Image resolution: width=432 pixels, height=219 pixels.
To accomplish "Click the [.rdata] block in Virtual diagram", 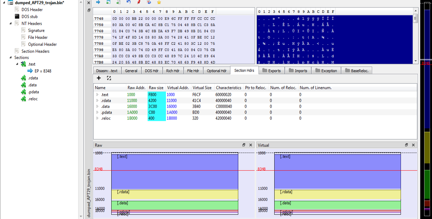I will click(x=337, y=195).
